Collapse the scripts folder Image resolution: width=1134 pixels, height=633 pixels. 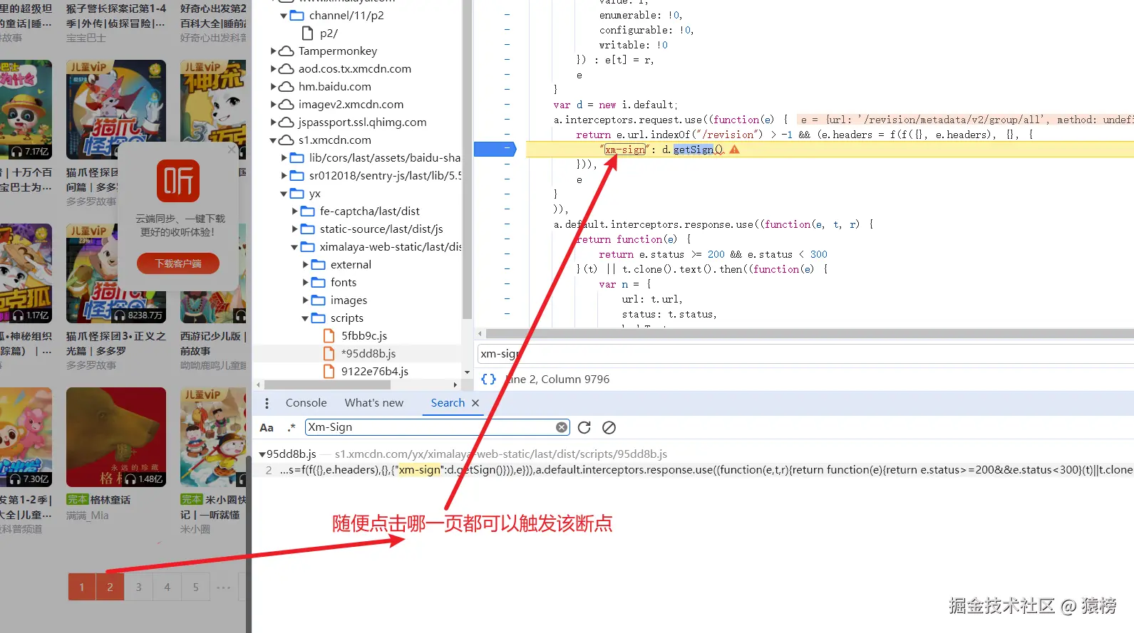(305, 318)
